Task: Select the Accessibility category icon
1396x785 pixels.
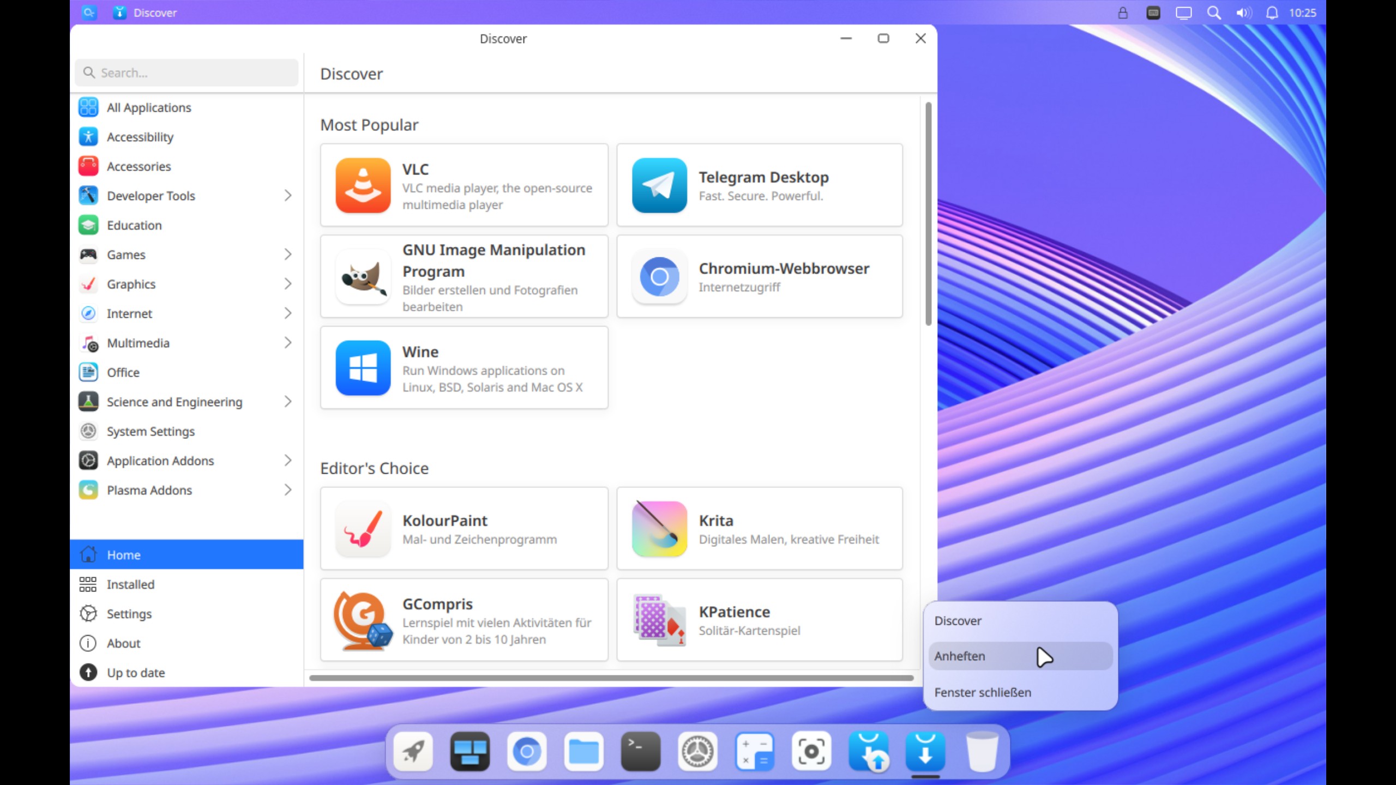Action: coord(88,137)
